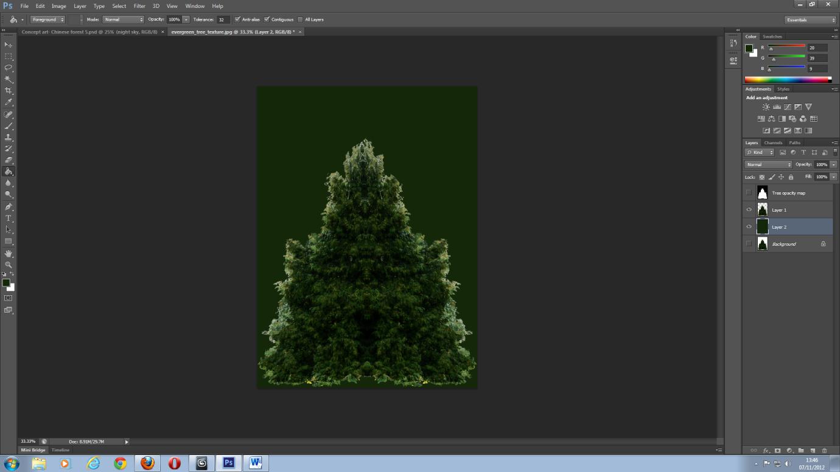The height and width of the screenshot is (472, 840).
Task: Choose the Zoom tool
Action: (x=9, y=265)
